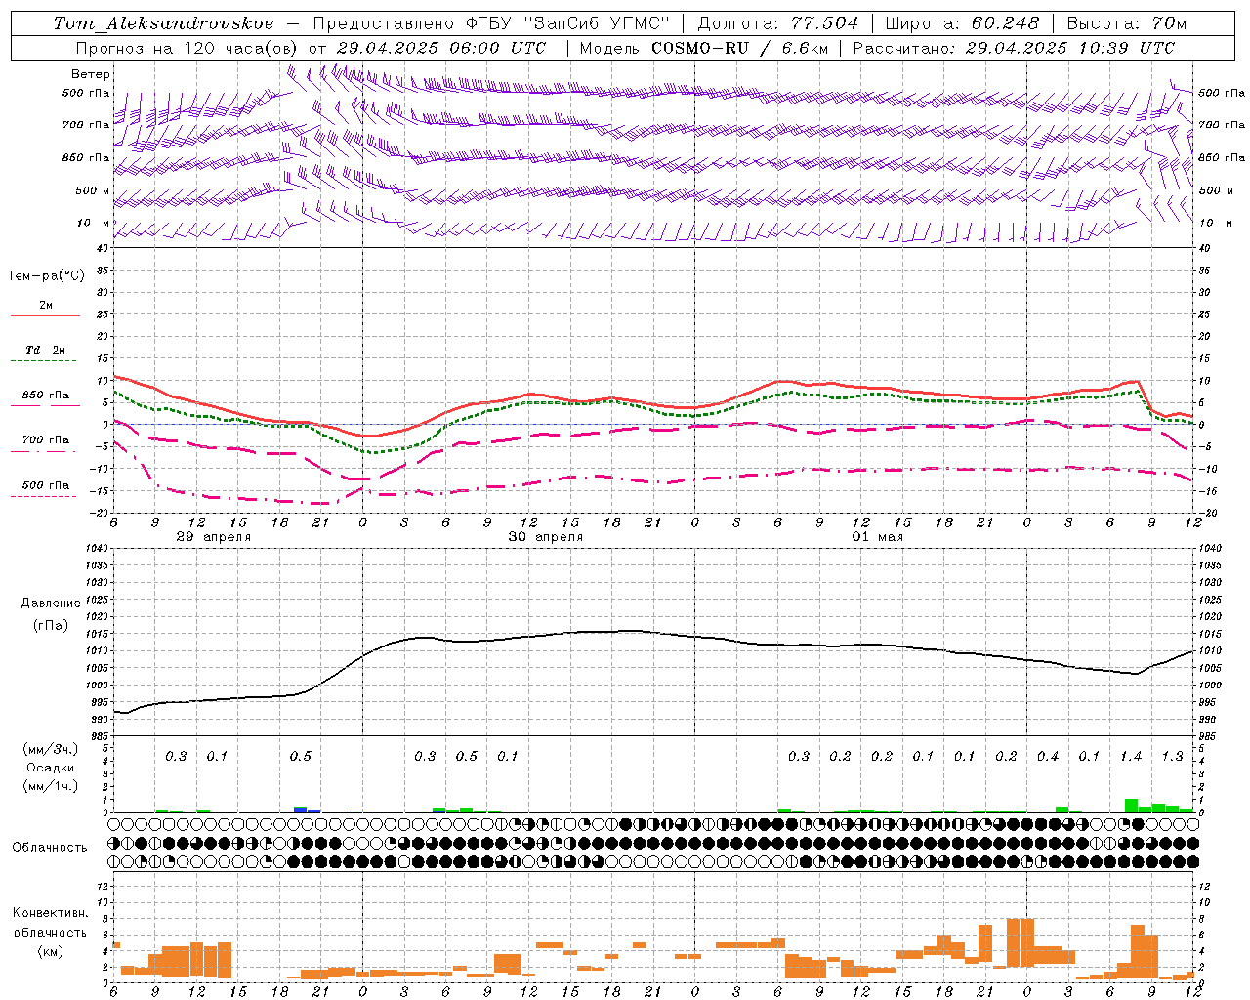Click the 'Облачность' cloud cover label
Image resolution: width=1250 pixels, height=1000 pixels.
50,848
